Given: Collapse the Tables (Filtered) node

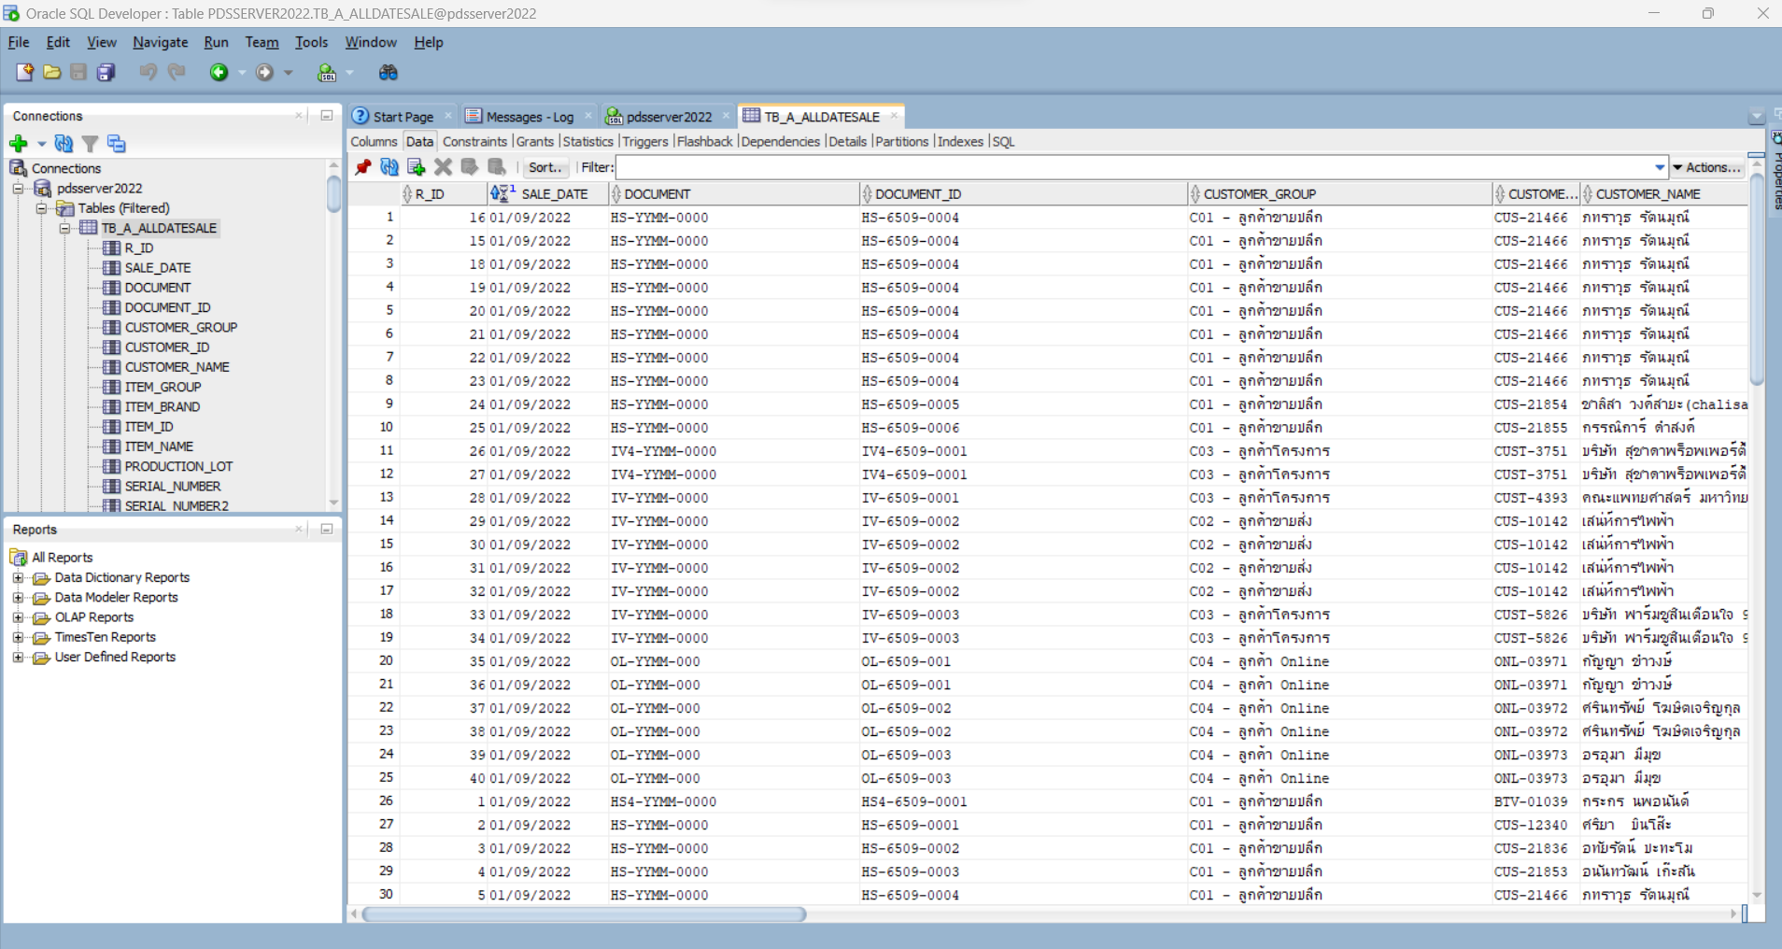Looking at the screenshot, I should pyautogui.click(x=41, y=208).
